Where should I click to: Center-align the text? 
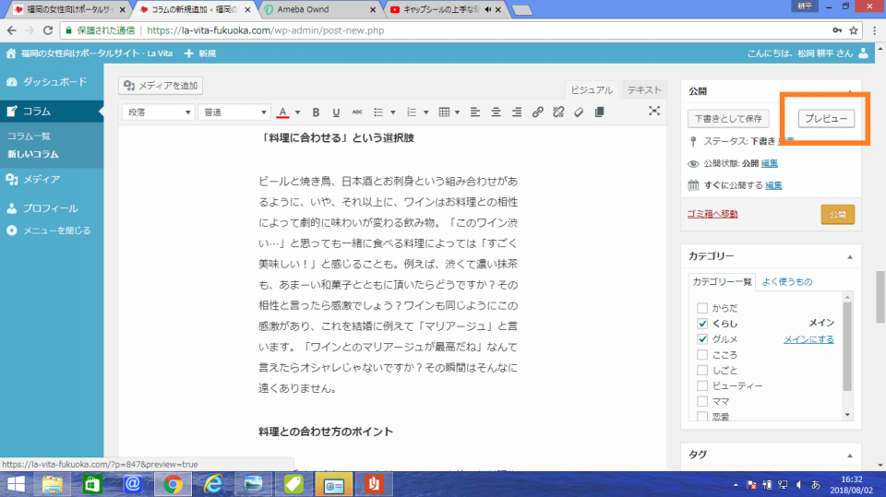click(496, 112)
